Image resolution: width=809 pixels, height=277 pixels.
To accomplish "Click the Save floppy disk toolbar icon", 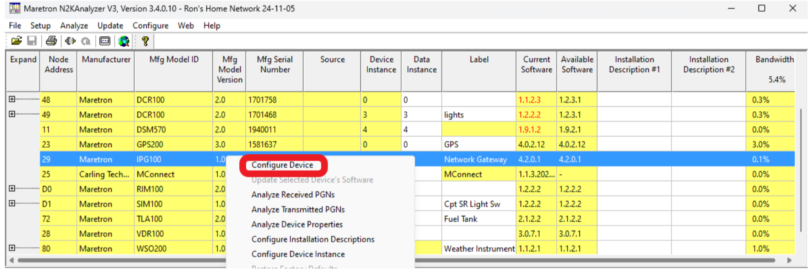I will tap(32, 41).
